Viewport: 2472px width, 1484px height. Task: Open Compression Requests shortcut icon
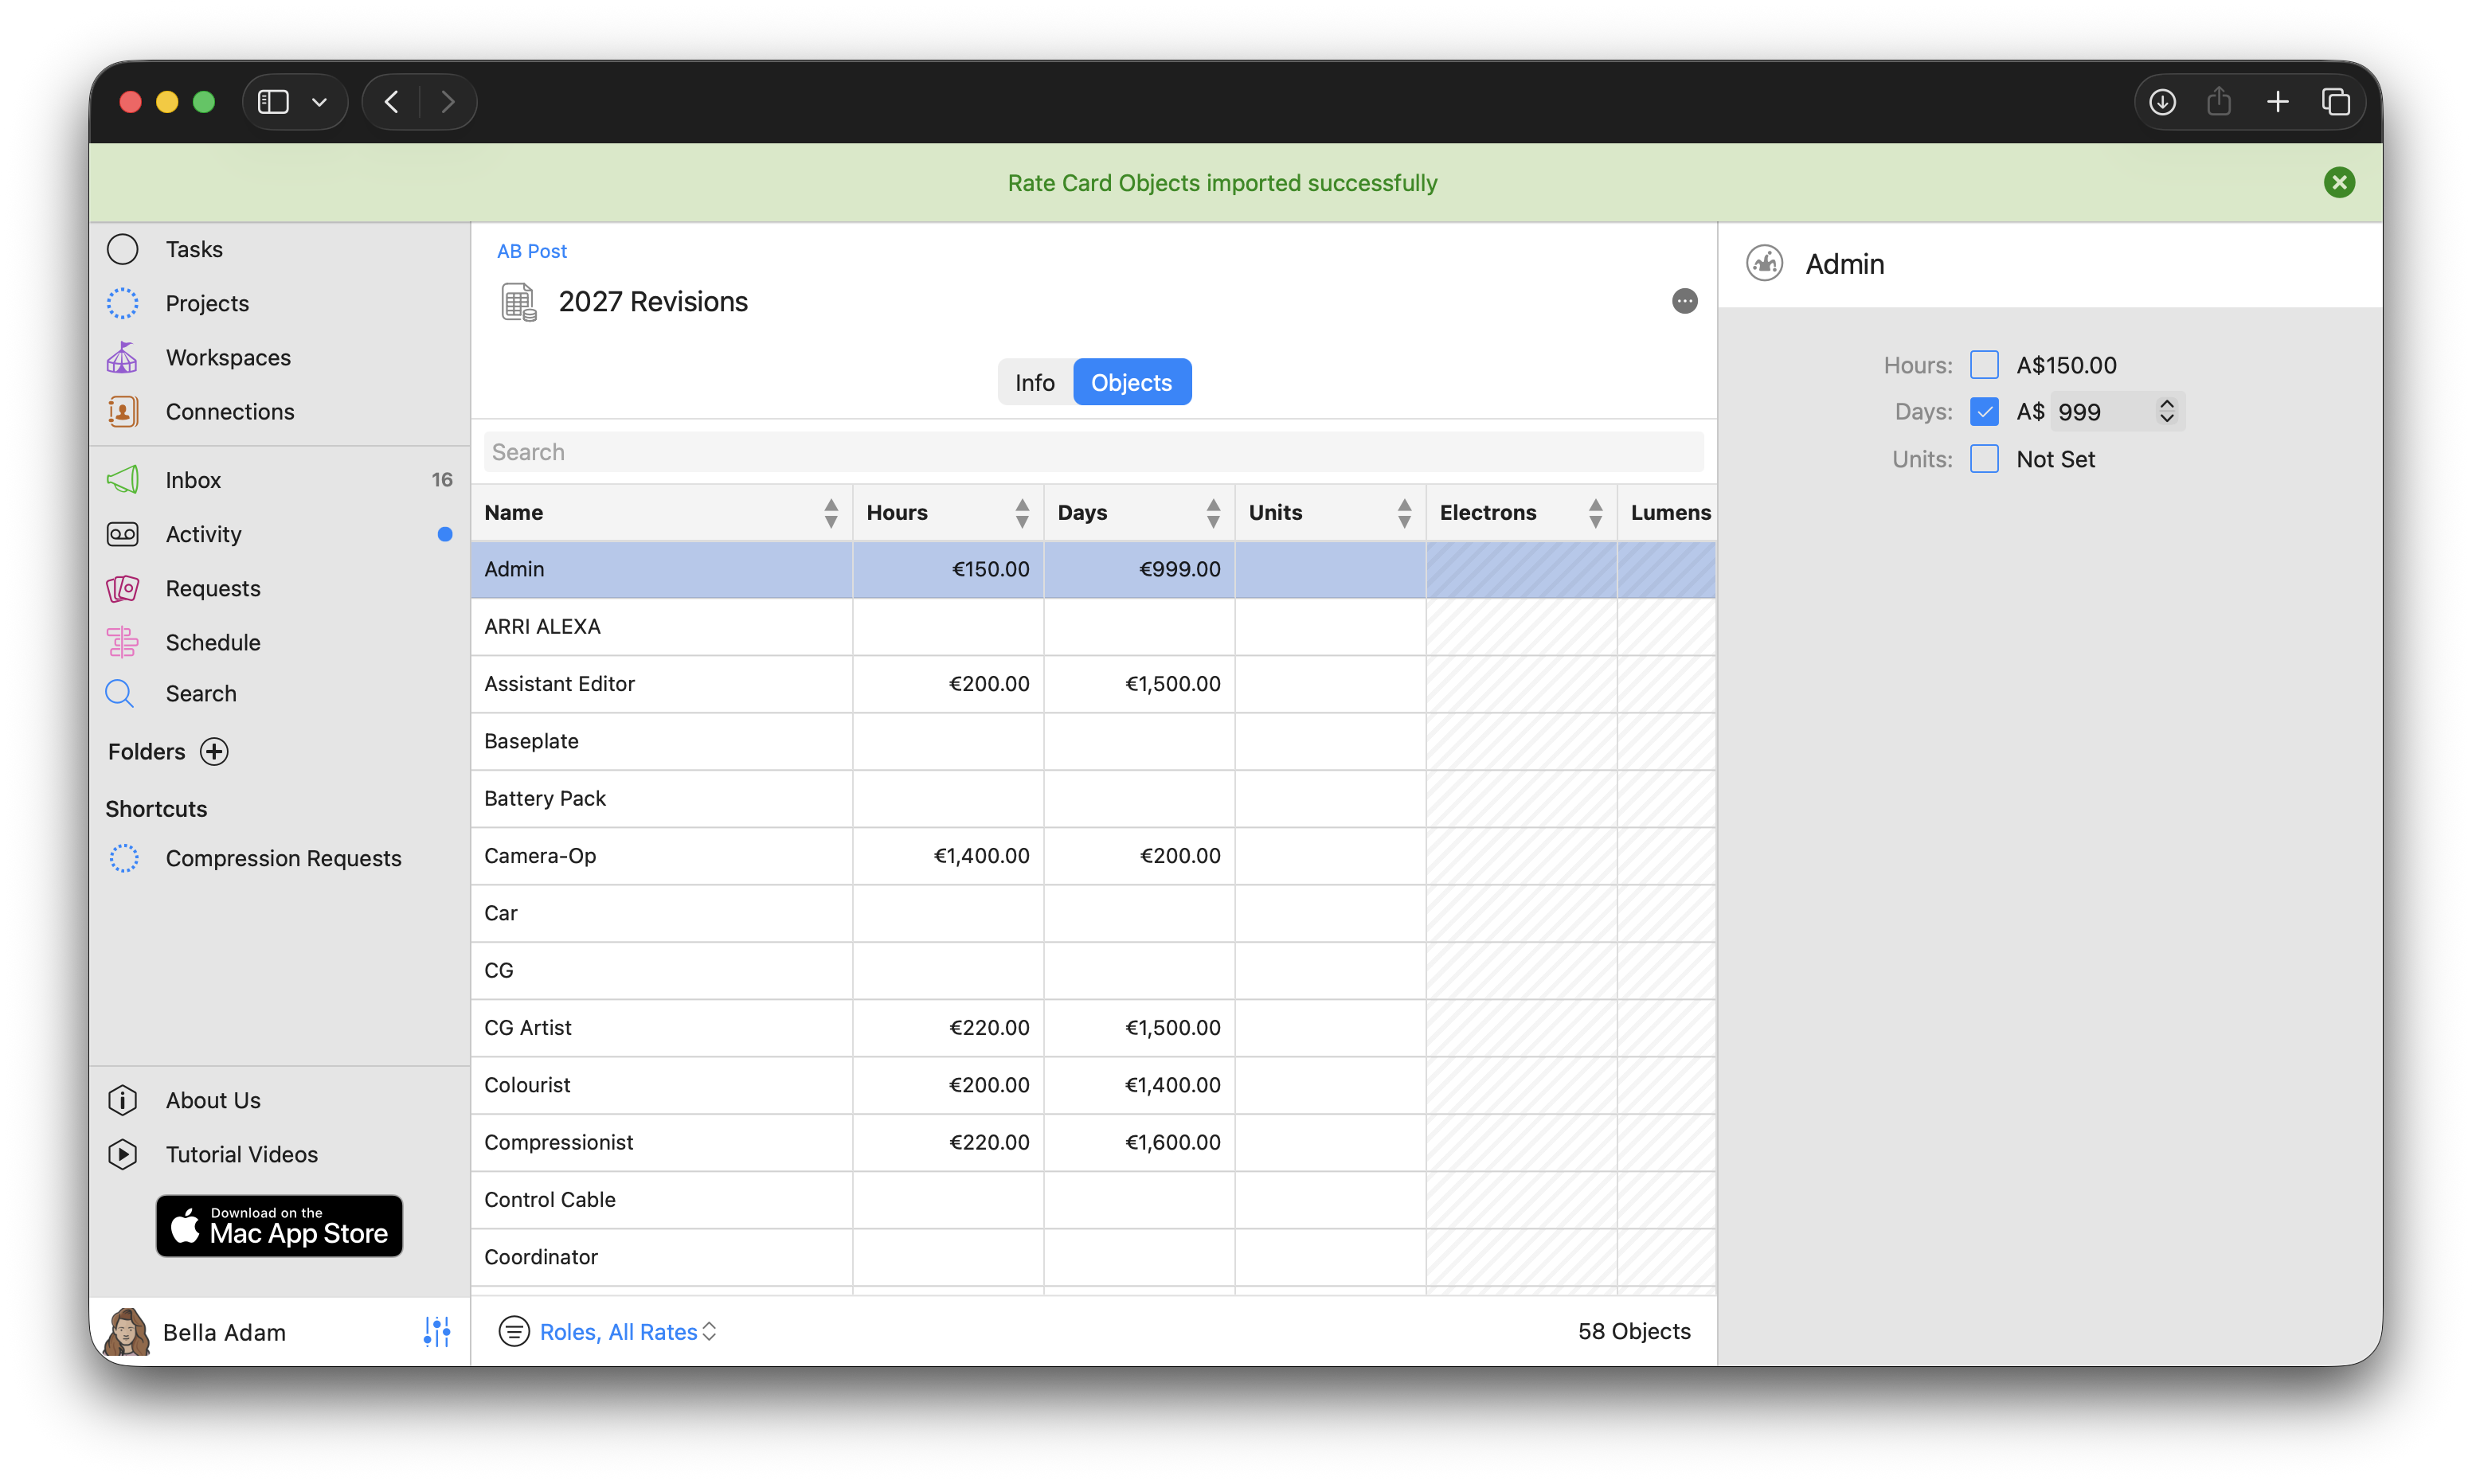(x=124, y=858)
